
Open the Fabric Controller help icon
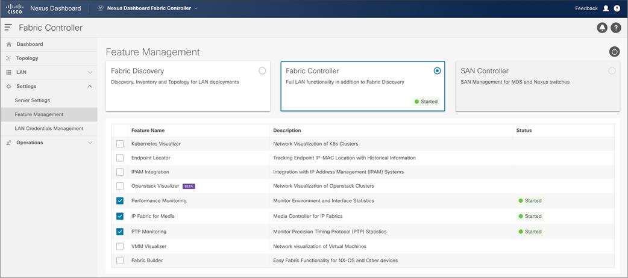coord(615,28)
